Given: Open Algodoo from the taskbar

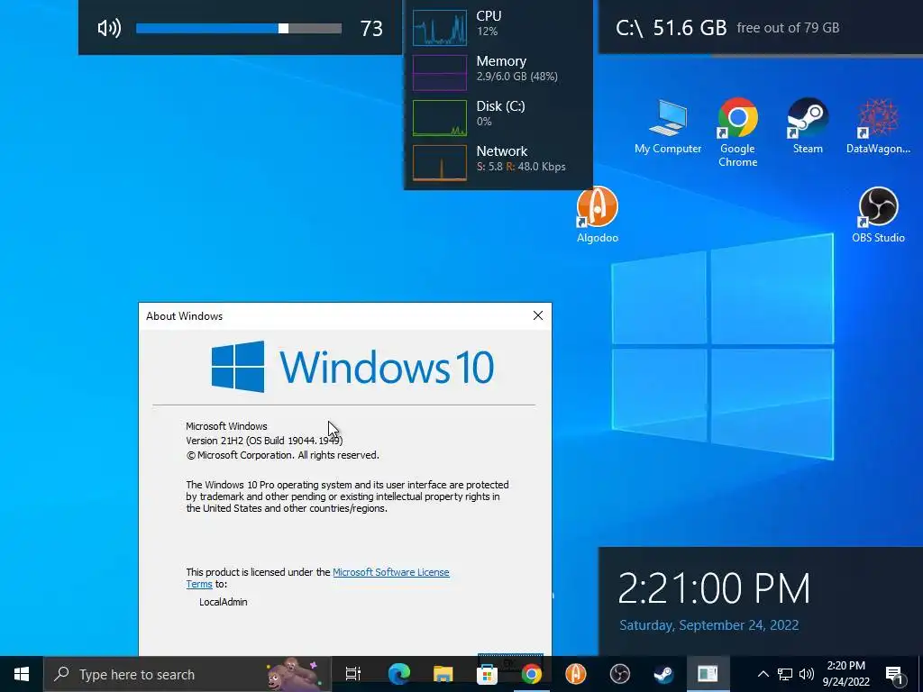Looking at the screenshot, I should pyautogui.click(x=576, y=674).
